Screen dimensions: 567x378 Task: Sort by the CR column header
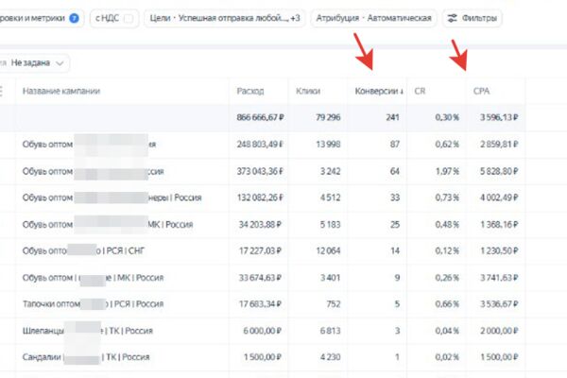tap(420, 91)
